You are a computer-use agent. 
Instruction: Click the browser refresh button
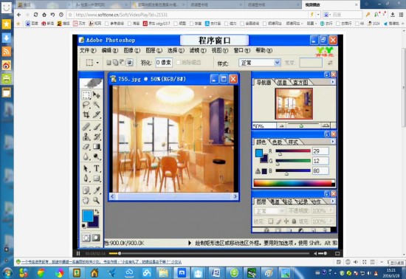point(35,15)
